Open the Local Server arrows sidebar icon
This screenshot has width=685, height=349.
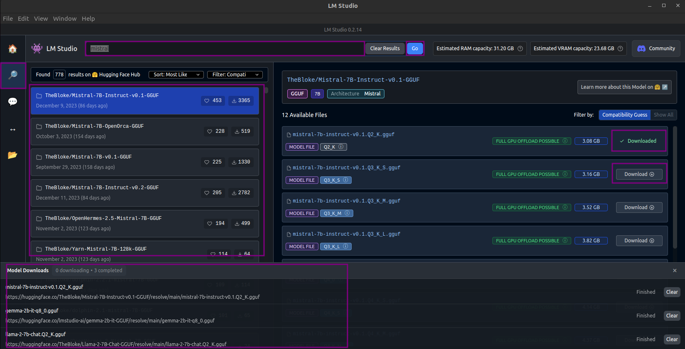point(13,130)
